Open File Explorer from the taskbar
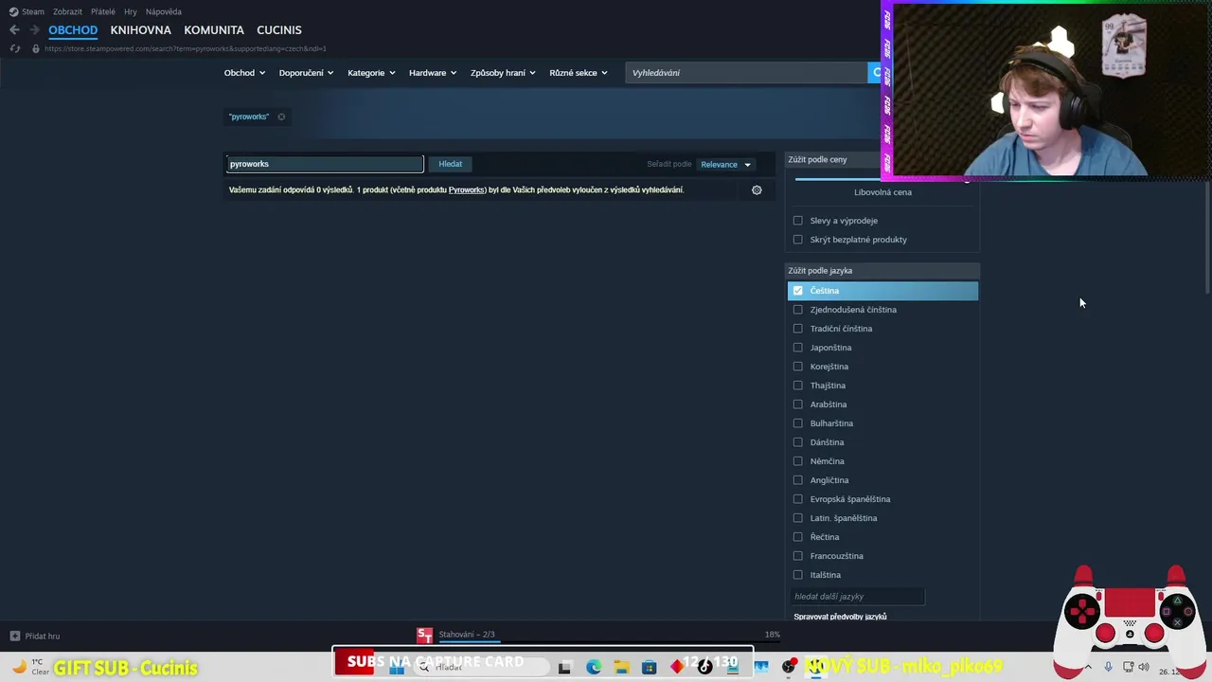Viewport: 1212px width, 682px height. point(621,668)
